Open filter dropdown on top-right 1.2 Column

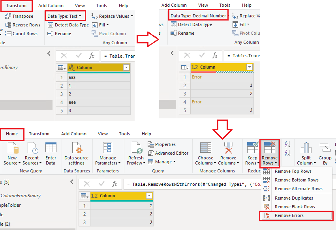(250, 67)
